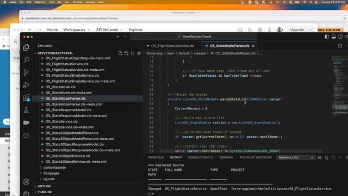Open the dropdown arrow beside Upgrade
The image size is (348, 196).
(x=311, y=29)
